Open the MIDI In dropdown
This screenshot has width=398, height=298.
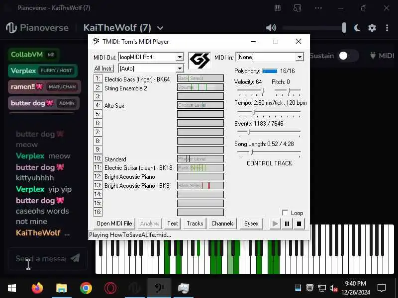click(299, 57)
